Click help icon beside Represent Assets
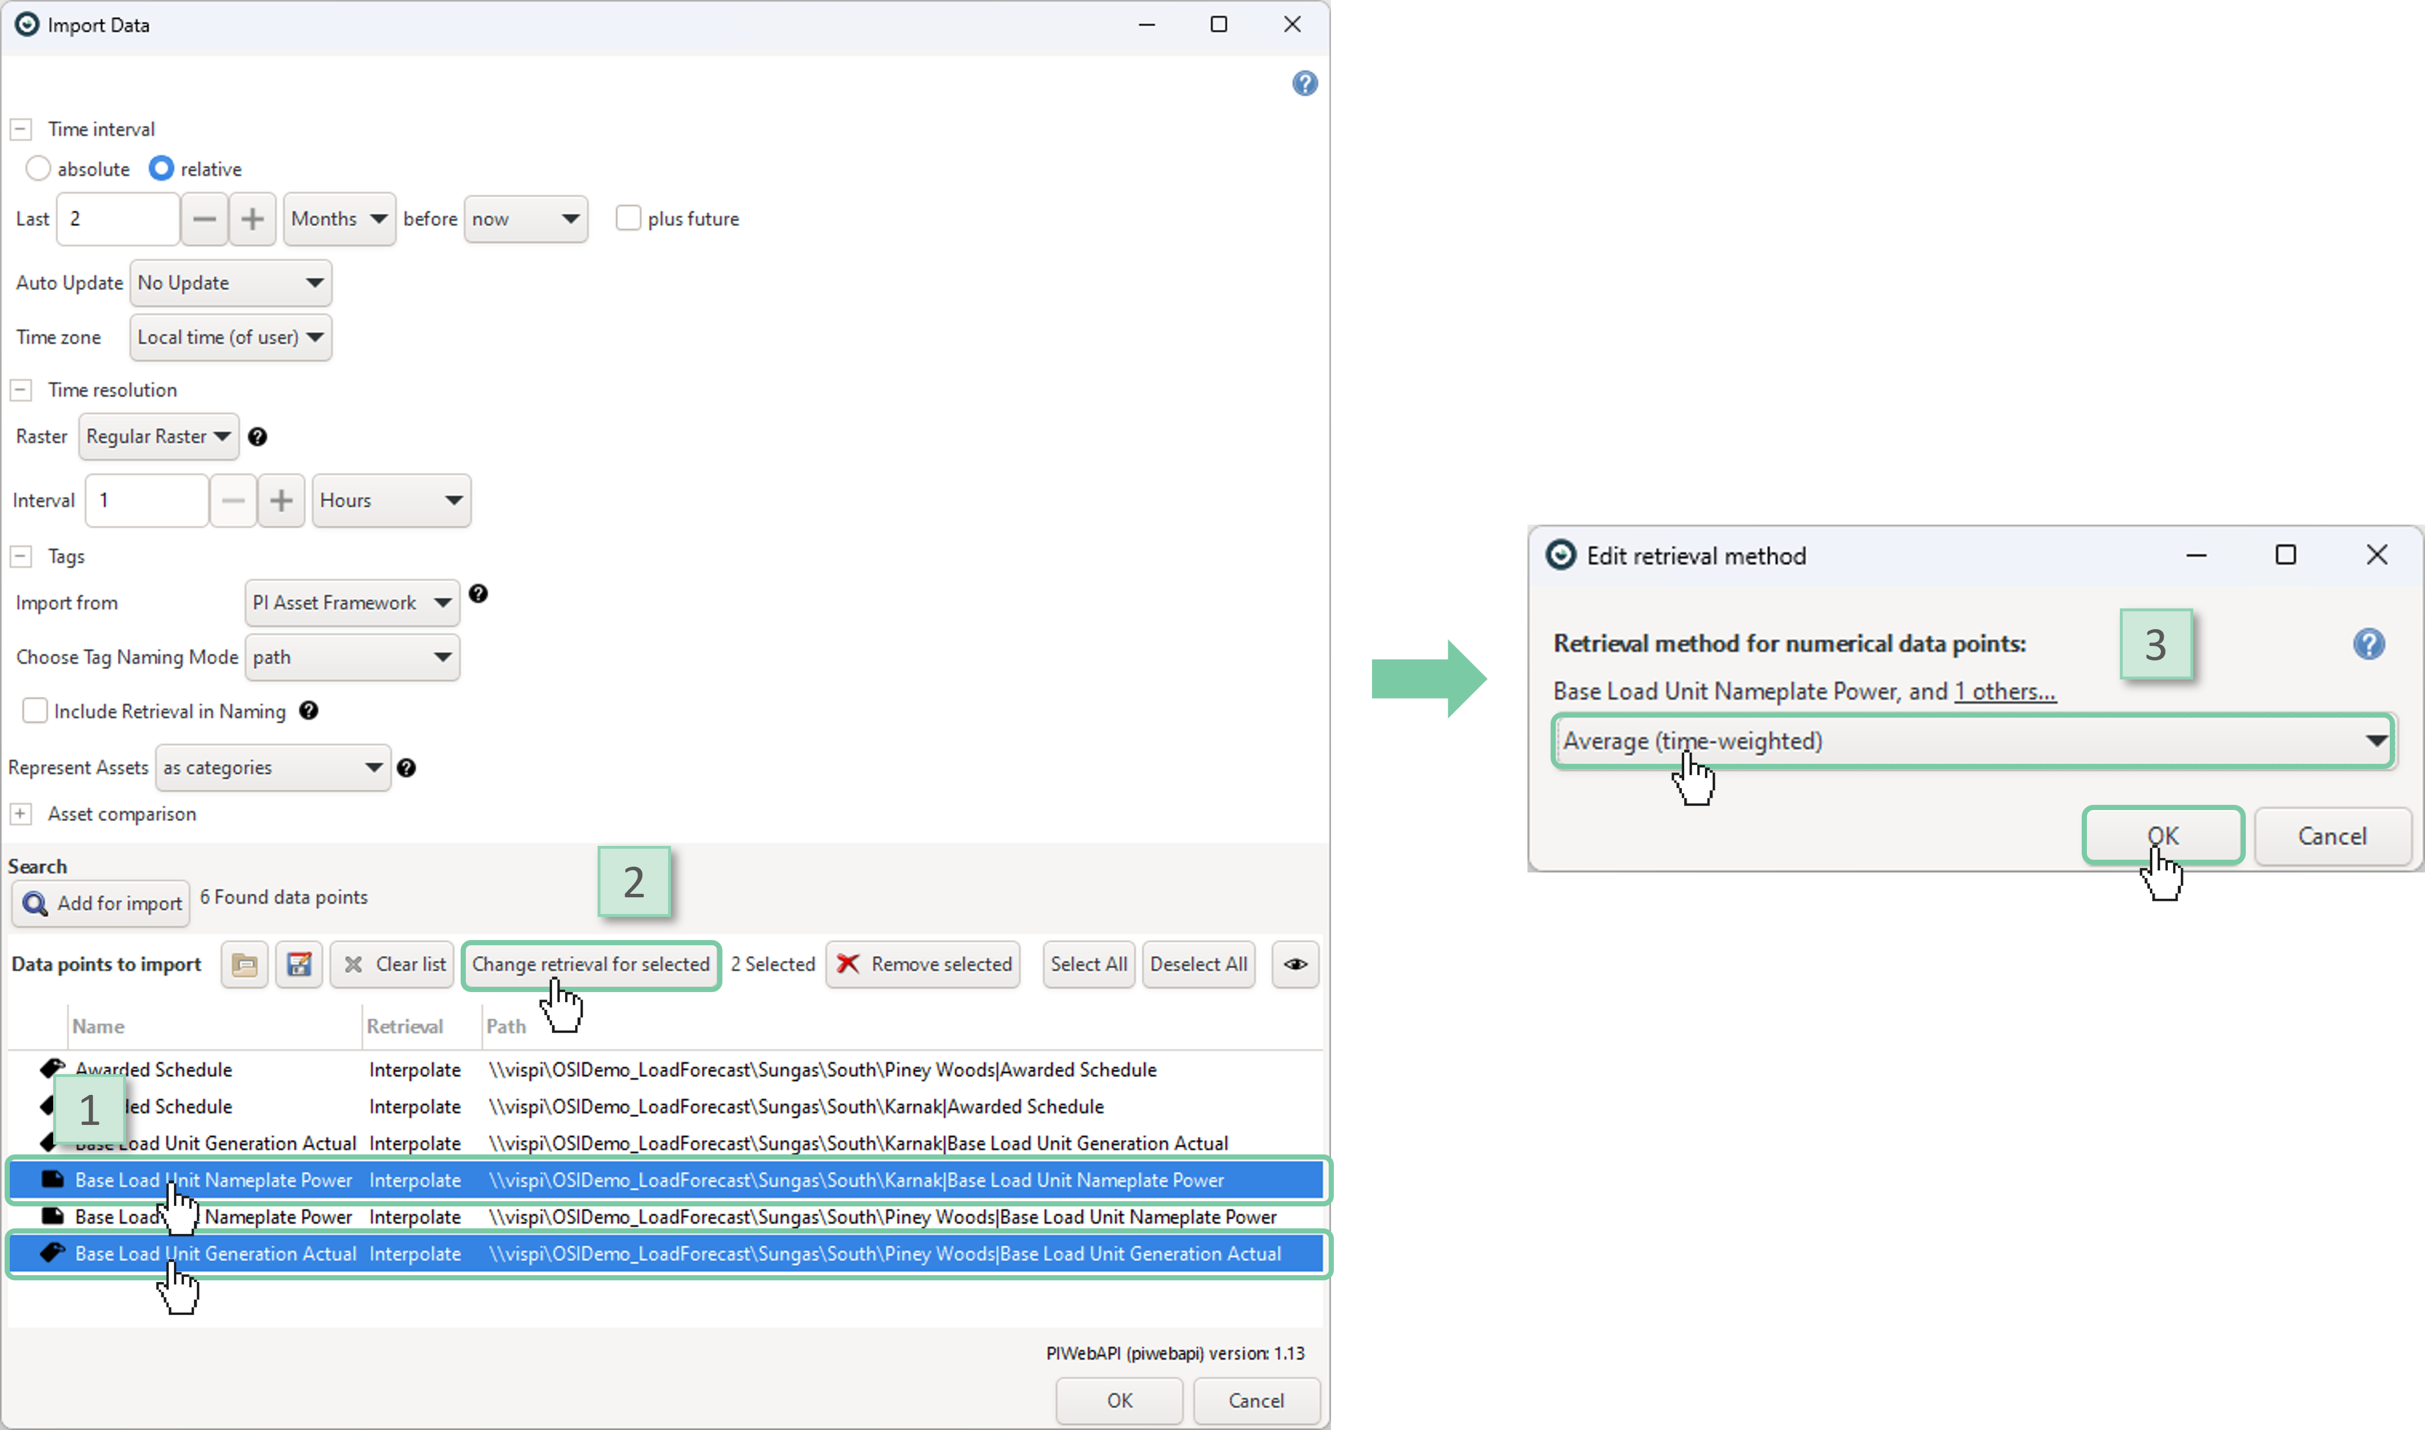The width and height of the screenshot is (2425, 1430). tap(407, 768)
